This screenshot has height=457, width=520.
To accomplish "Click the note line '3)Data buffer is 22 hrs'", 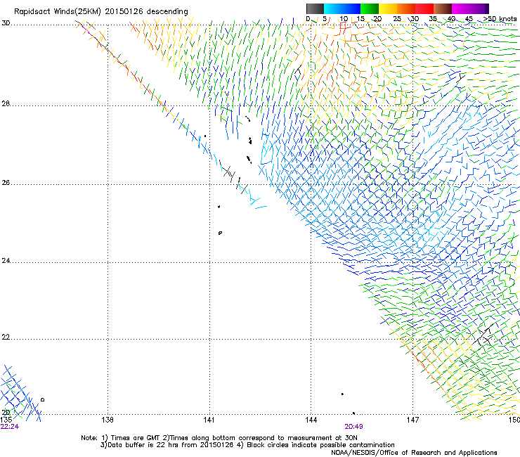I will [x=247, y=445].
